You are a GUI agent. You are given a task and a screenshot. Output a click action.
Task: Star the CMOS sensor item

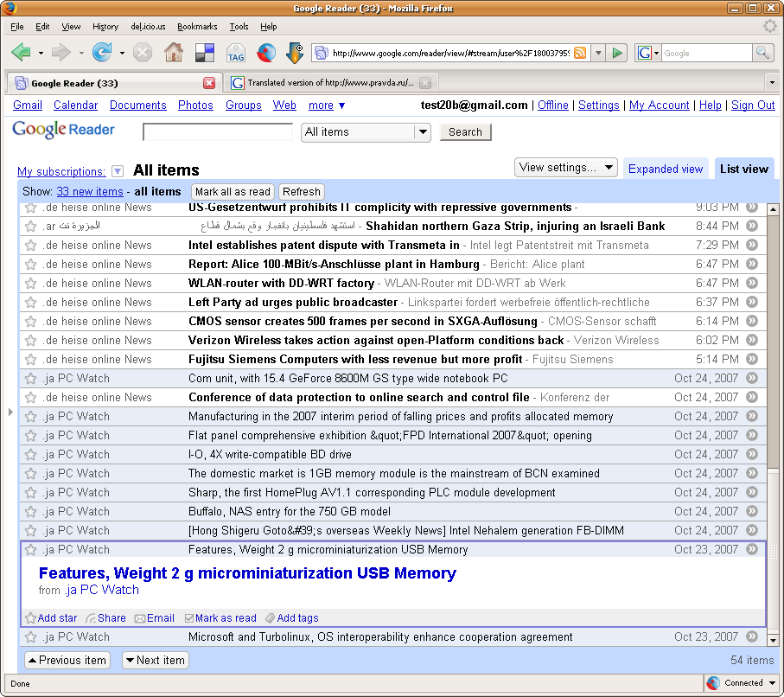click(x=30, y=321)
